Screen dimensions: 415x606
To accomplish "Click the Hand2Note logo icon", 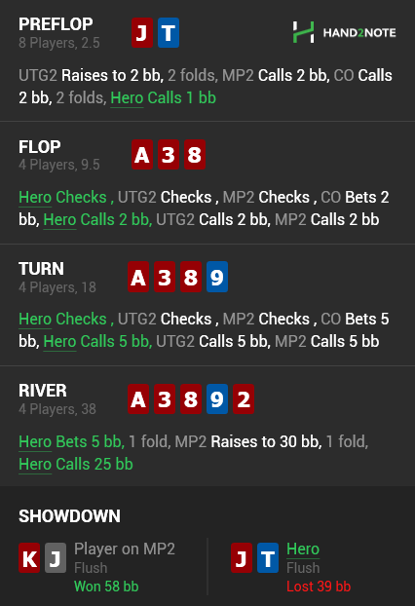I will coord(303,32).
